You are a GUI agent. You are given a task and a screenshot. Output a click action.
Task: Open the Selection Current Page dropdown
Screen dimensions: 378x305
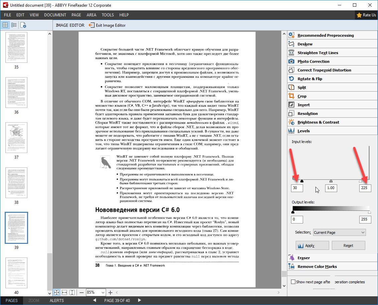pyautogui.click(x=340, y=232)
